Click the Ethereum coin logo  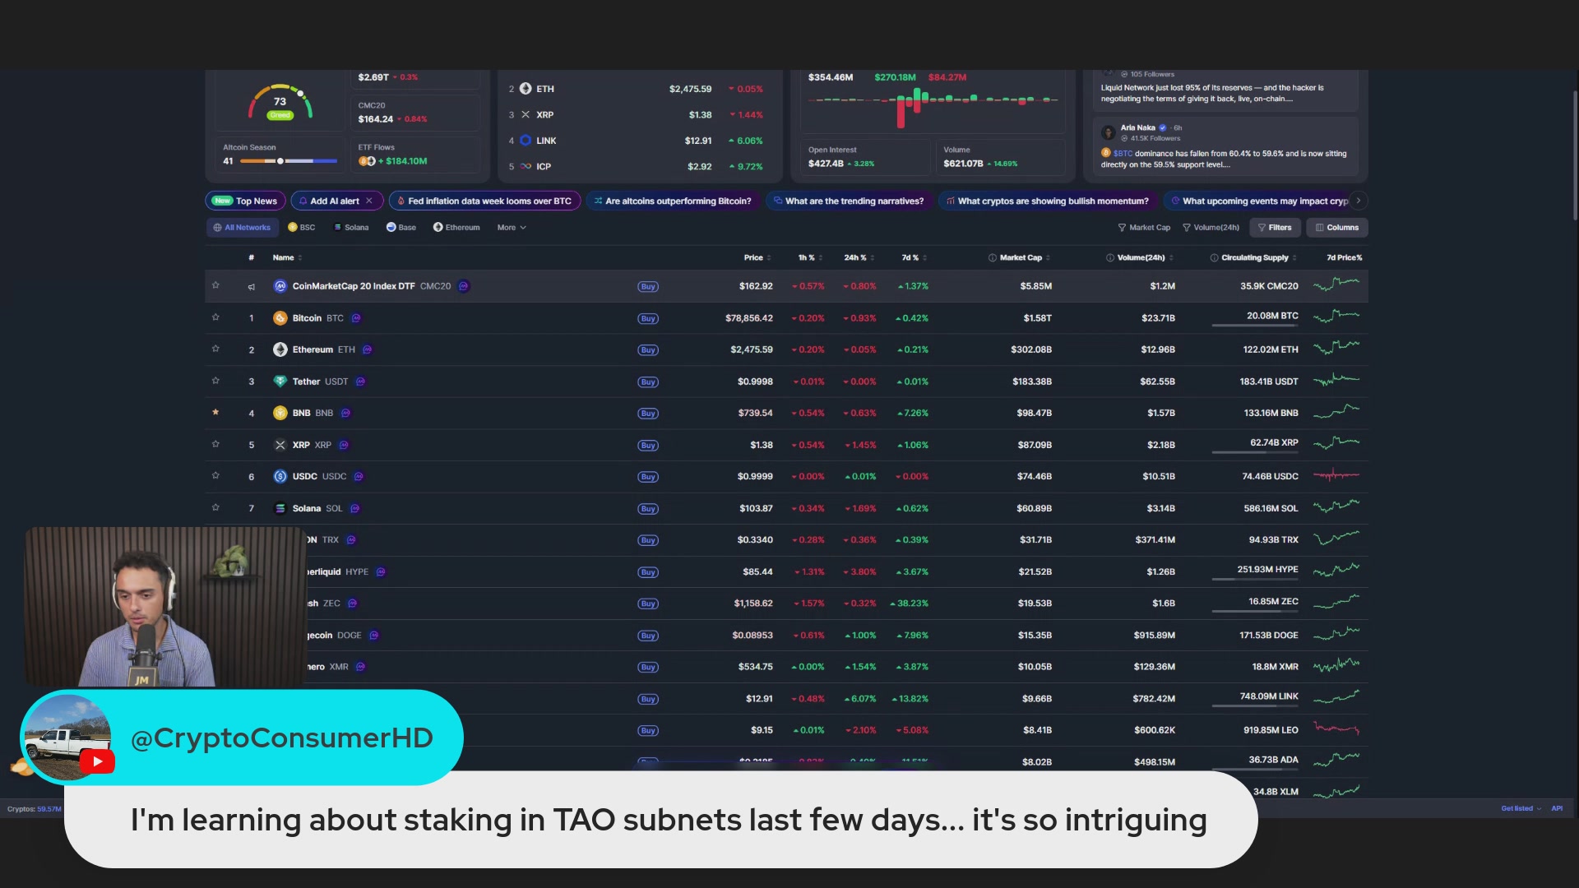(280, 349)
